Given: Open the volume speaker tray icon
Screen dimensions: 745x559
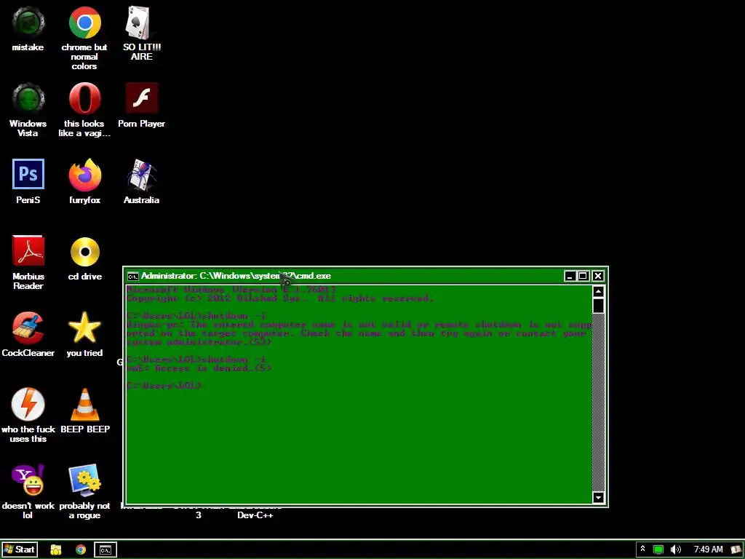Looking at the screenshot, I should pyautogui.click(x=675, y=550).
